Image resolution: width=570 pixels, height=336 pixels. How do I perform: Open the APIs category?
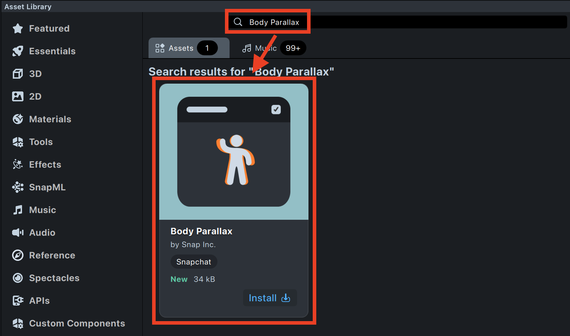[x=31, y=301]
